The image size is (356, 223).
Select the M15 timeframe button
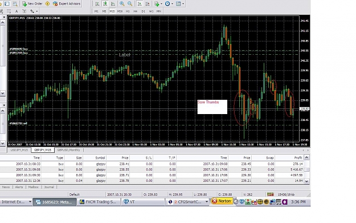pos(112,11)
